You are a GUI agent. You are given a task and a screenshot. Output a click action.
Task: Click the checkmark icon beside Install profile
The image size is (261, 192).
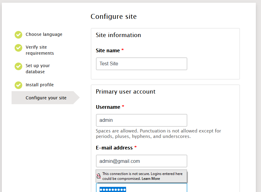coord(19,85)
